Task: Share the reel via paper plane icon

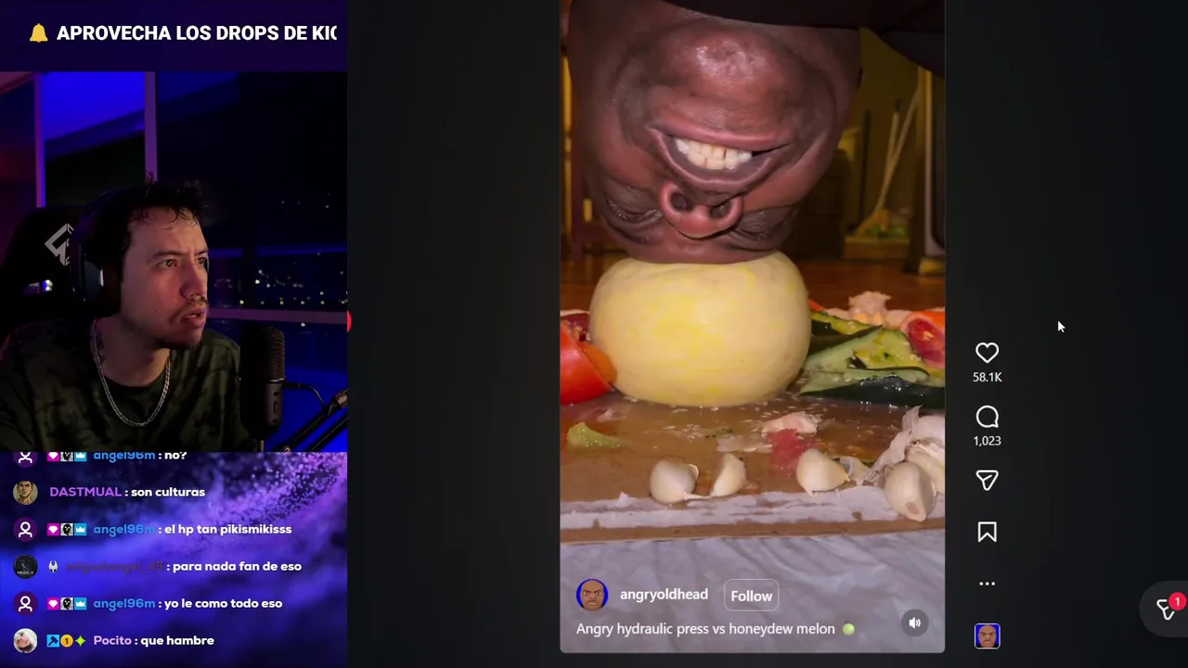Action: [987, 480]
